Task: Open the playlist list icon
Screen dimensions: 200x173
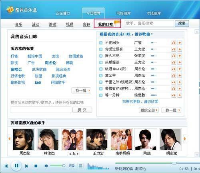Action: coord(80,166)
